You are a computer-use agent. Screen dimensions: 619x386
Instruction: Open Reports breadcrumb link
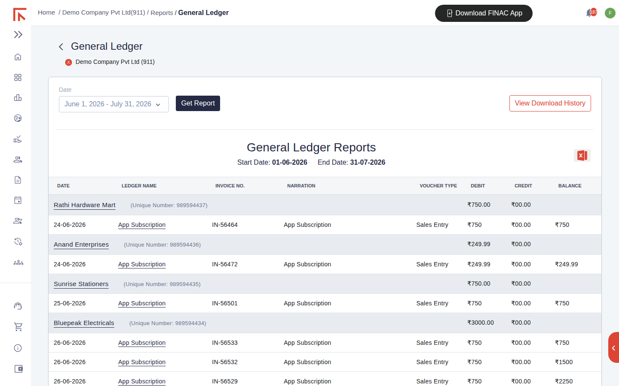click(162, 13)
